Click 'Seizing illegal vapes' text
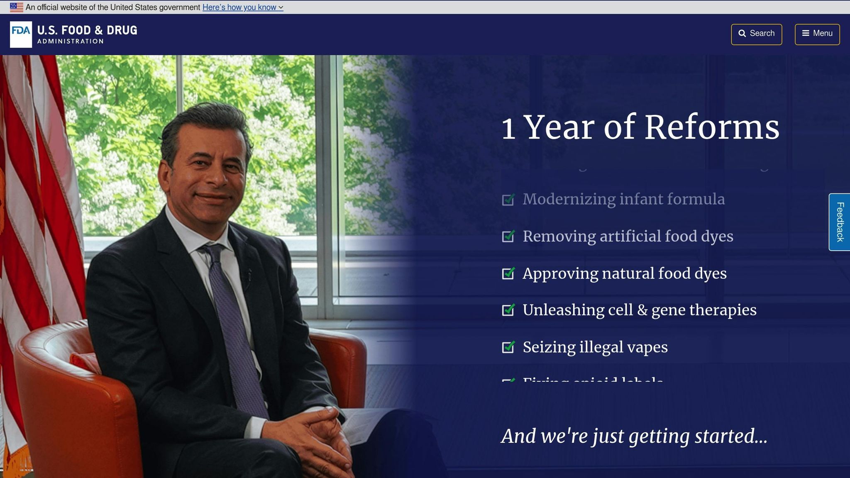Viewport: 850px width, 478px height. point(595,347)
